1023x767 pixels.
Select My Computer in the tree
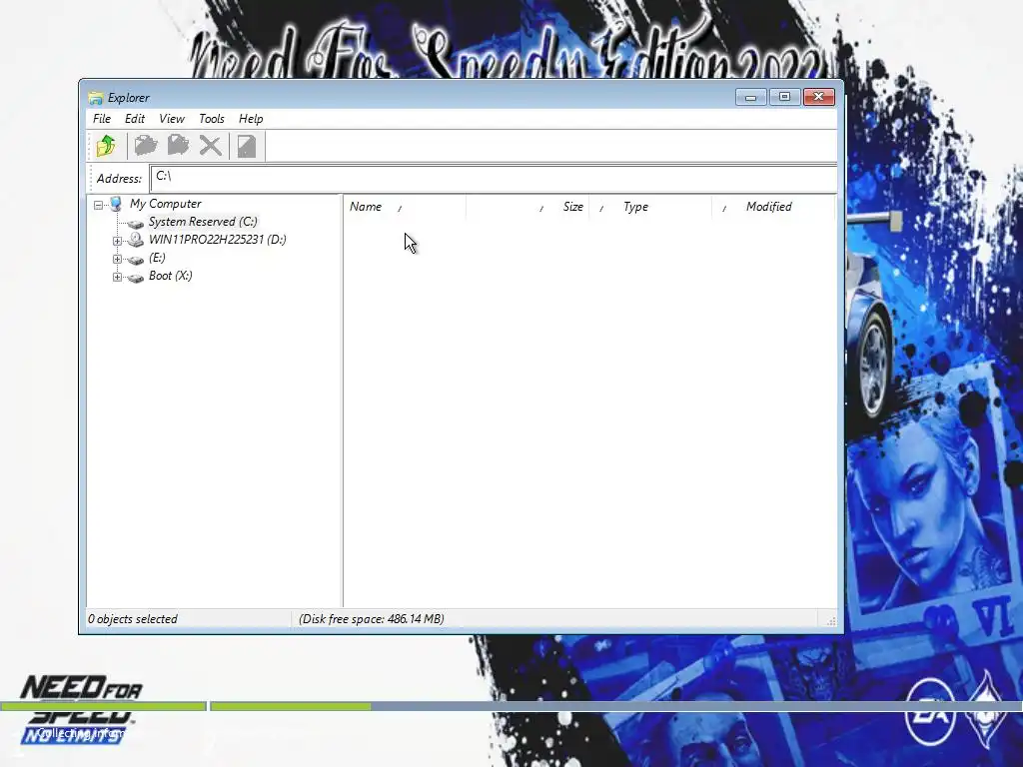coord(166,204)
